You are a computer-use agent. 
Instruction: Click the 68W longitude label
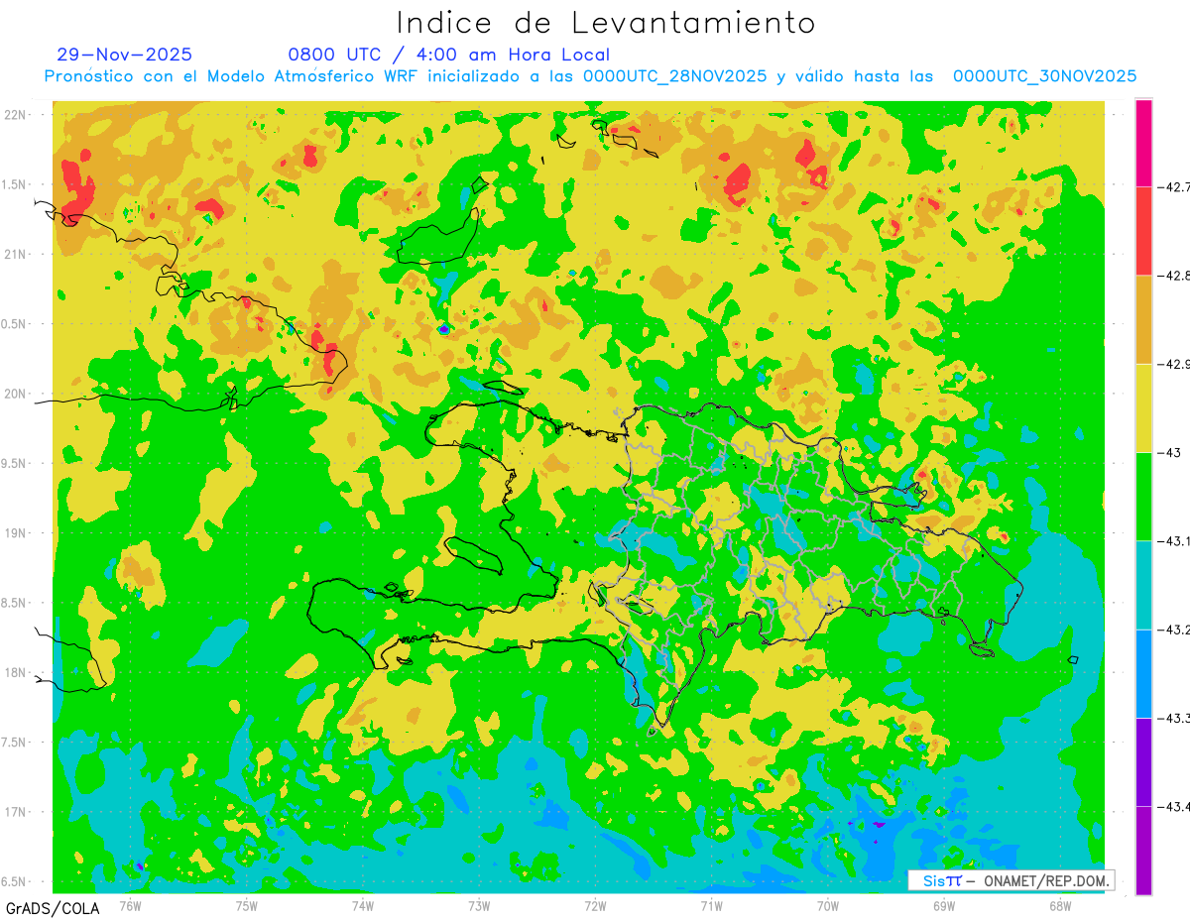coord(1059,905)
